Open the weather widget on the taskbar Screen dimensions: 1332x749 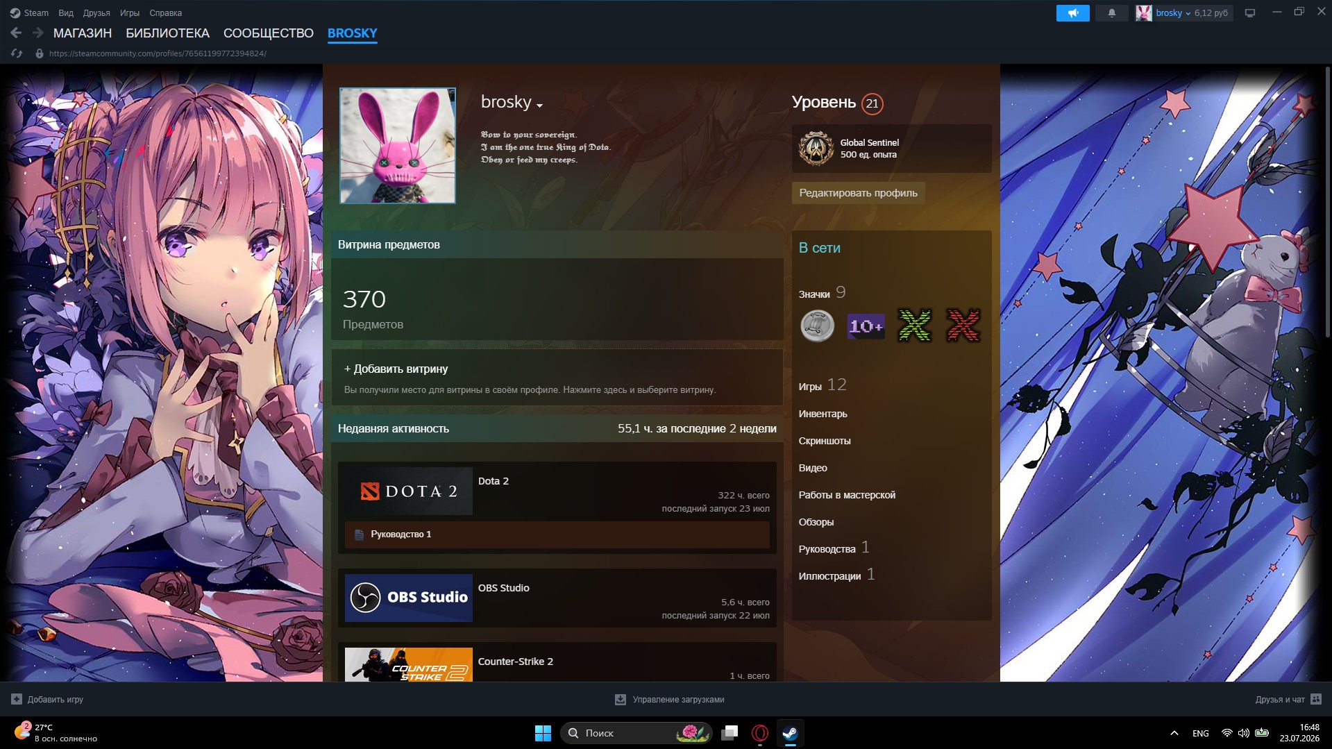tap(56, 733)
